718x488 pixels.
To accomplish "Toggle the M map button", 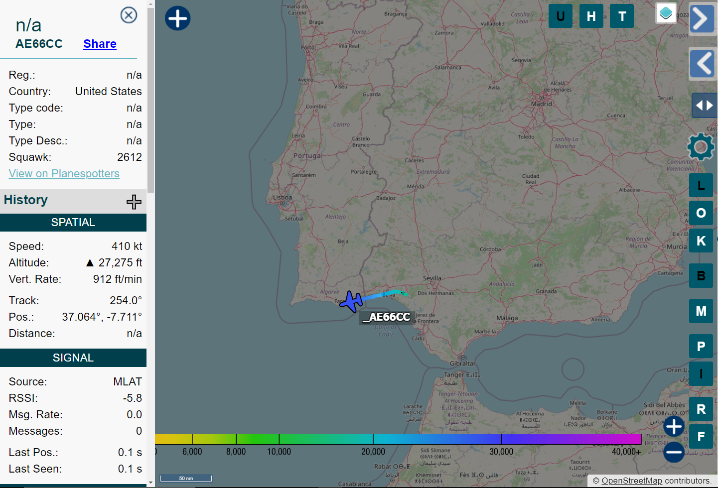I will [701, 311].
